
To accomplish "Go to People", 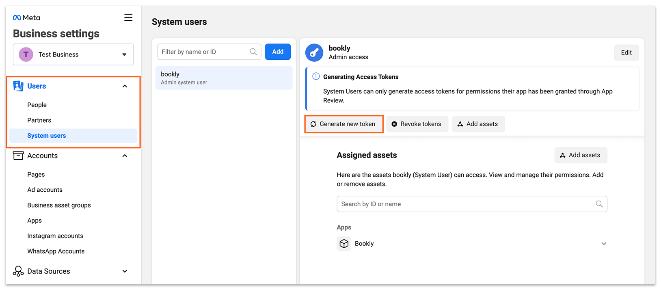I will coord(37,105).
